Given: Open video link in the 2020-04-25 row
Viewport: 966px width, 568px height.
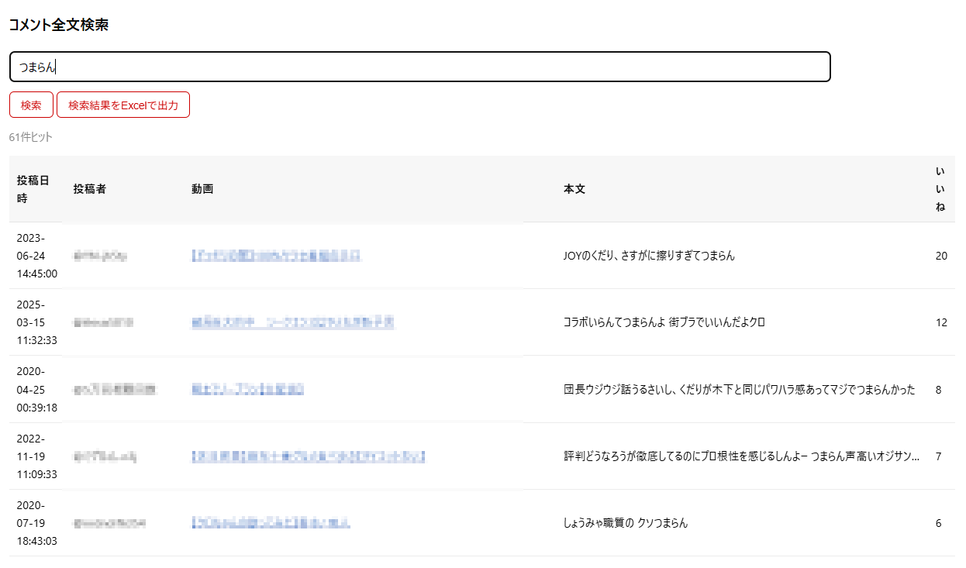Looking at the screenshot, I should pos(247,390).
